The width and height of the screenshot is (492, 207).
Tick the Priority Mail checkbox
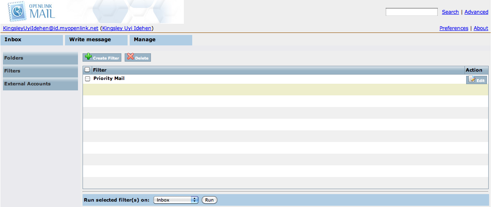tap(88, 79)
